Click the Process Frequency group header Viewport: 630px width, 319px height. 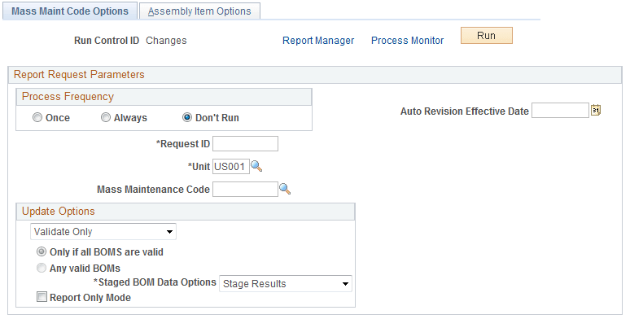click(164, 97)
